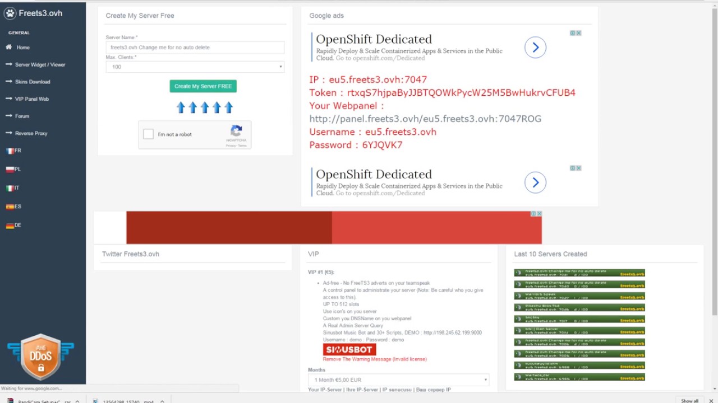Click the Server Name input field

pyautogui.click(x=195, y=48)
